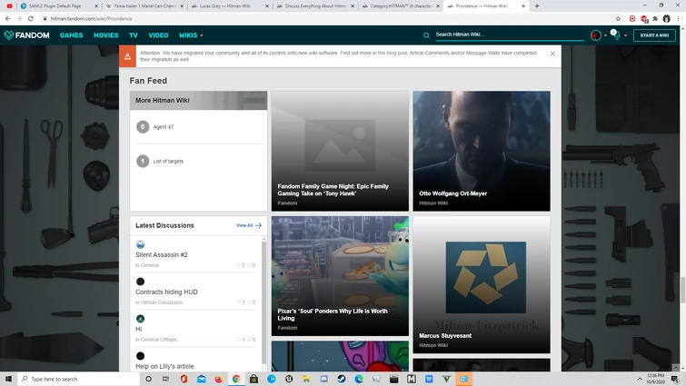Dismiss the migration attention banner
686x386 pixels.
pyautogui.click(x=552, y=54)
